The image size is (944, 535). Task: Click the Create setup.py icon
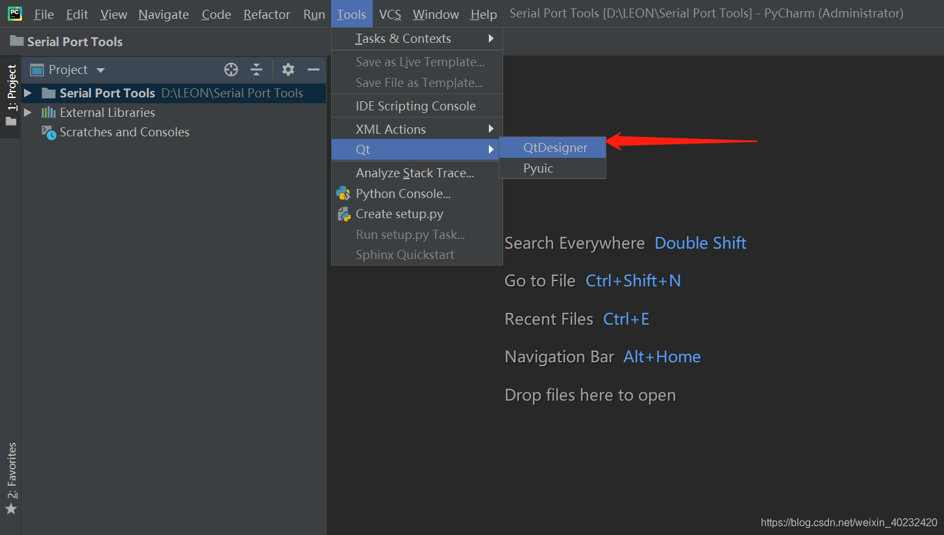click(x=344, y=214)
